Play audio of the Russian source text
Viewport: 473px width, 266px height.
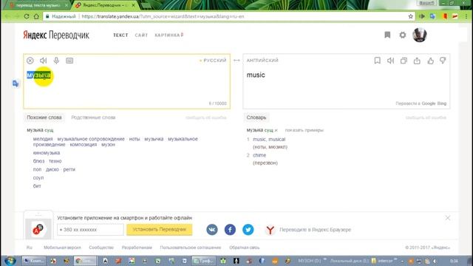(43, 61)
